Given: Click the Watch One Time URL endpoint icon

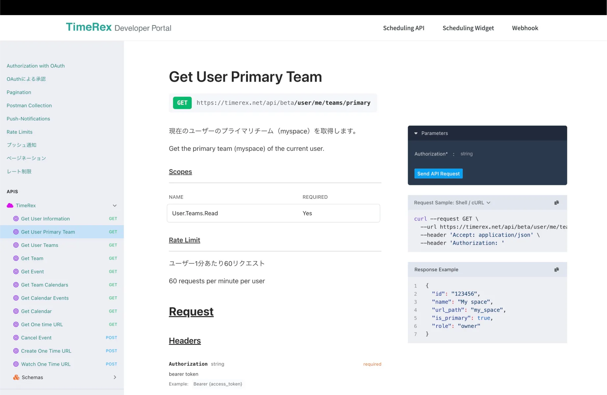Looking at the screenshot, I should point(16,364).
